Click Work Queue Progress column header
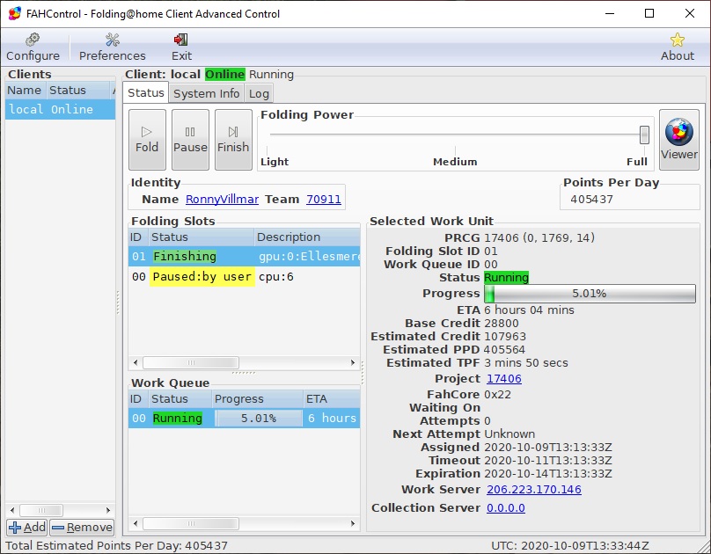 258,398
